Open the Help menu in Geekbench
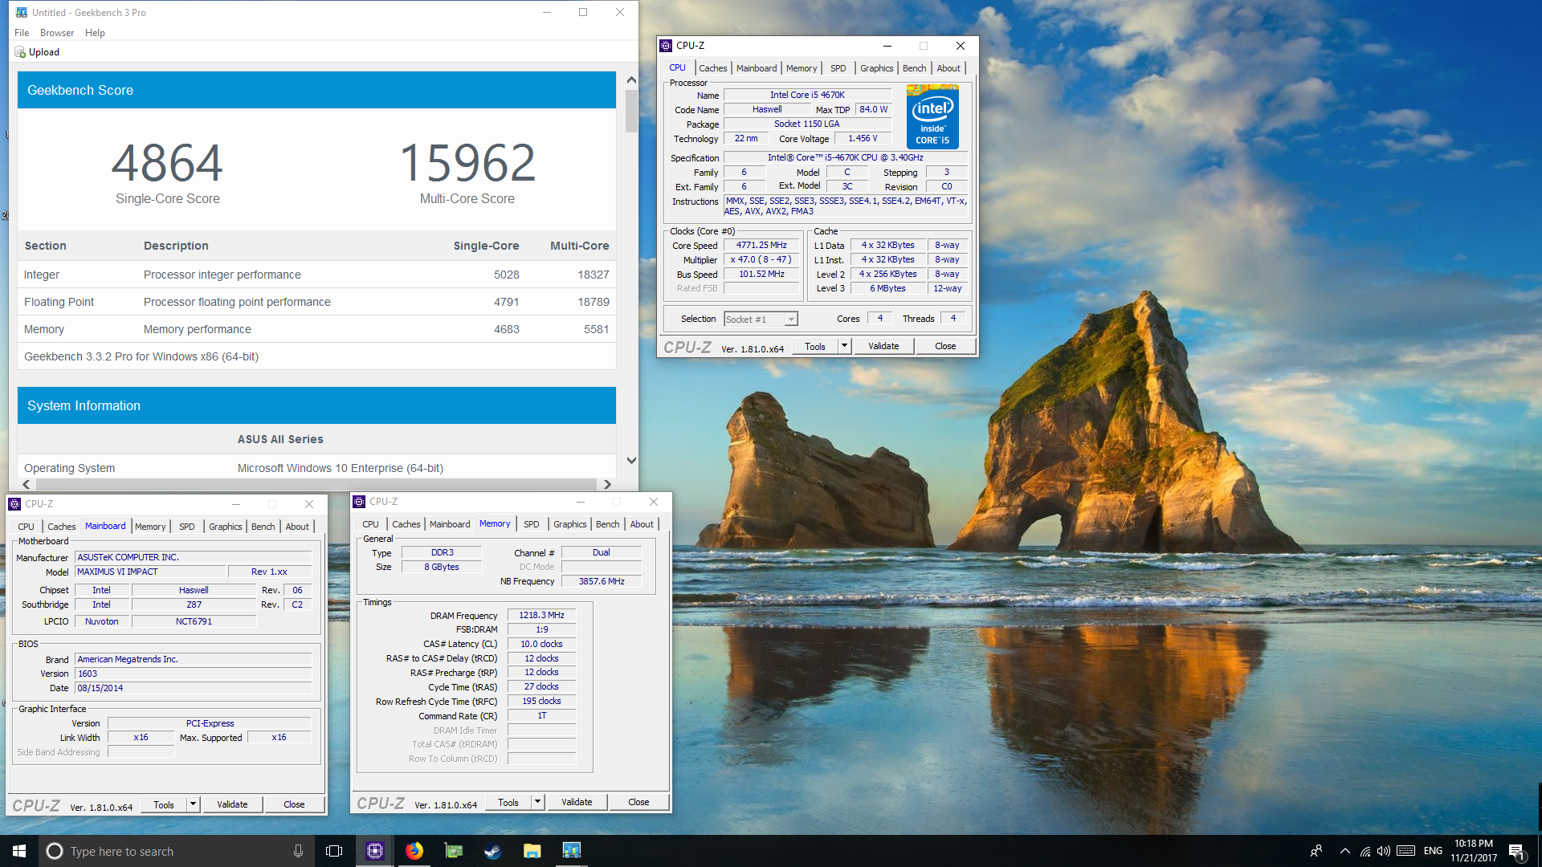 pyautogui.click(x=95, y=33)
